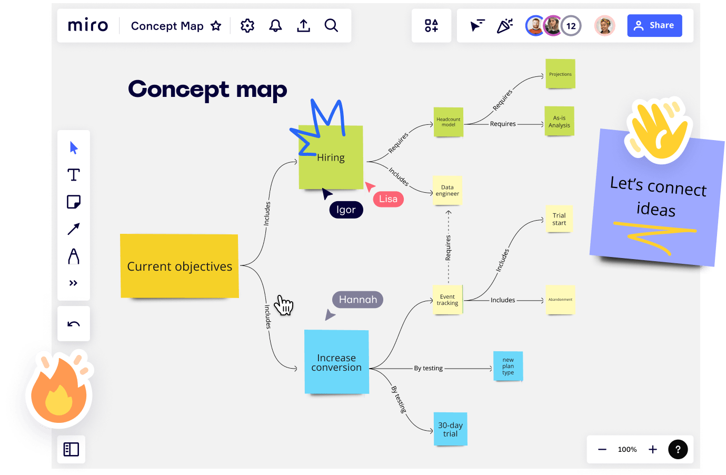The image size is (726, 475).
Task: Click the dashed Requires connector label
Action: pos(448,248)
